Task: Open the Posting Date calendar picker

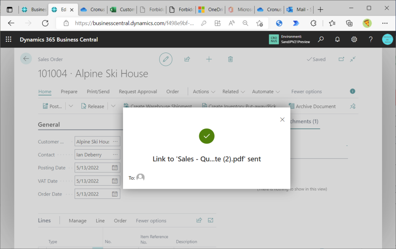Action: click(115, 168)
